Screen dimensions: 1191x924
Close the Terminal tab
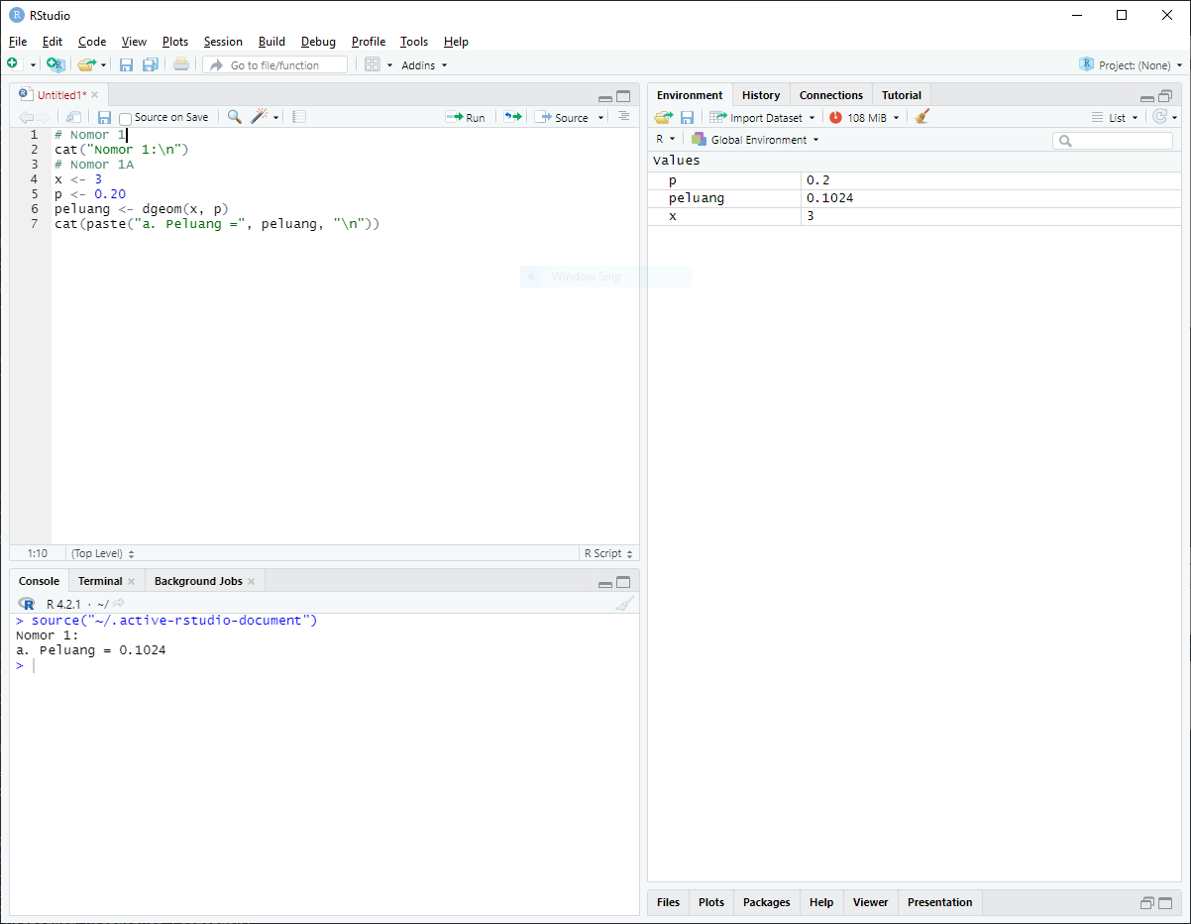pos(131,582)
